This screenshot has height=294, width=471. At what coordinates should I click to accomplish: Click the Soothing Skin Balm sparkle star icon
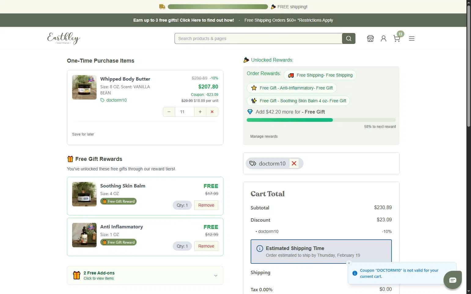coord(254,101)
